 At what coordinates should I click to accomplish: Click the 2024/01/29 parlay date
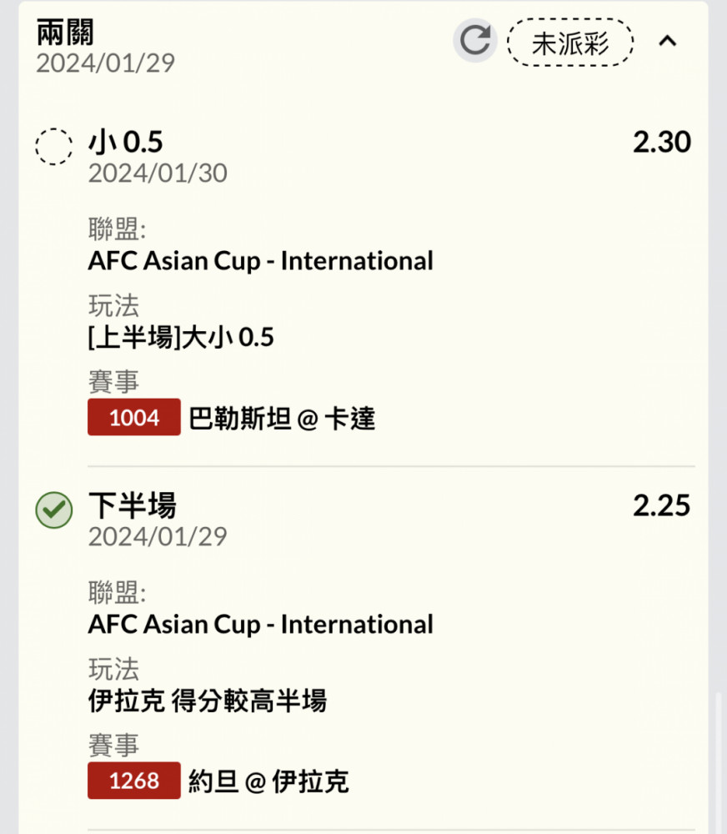pos(105,63)
